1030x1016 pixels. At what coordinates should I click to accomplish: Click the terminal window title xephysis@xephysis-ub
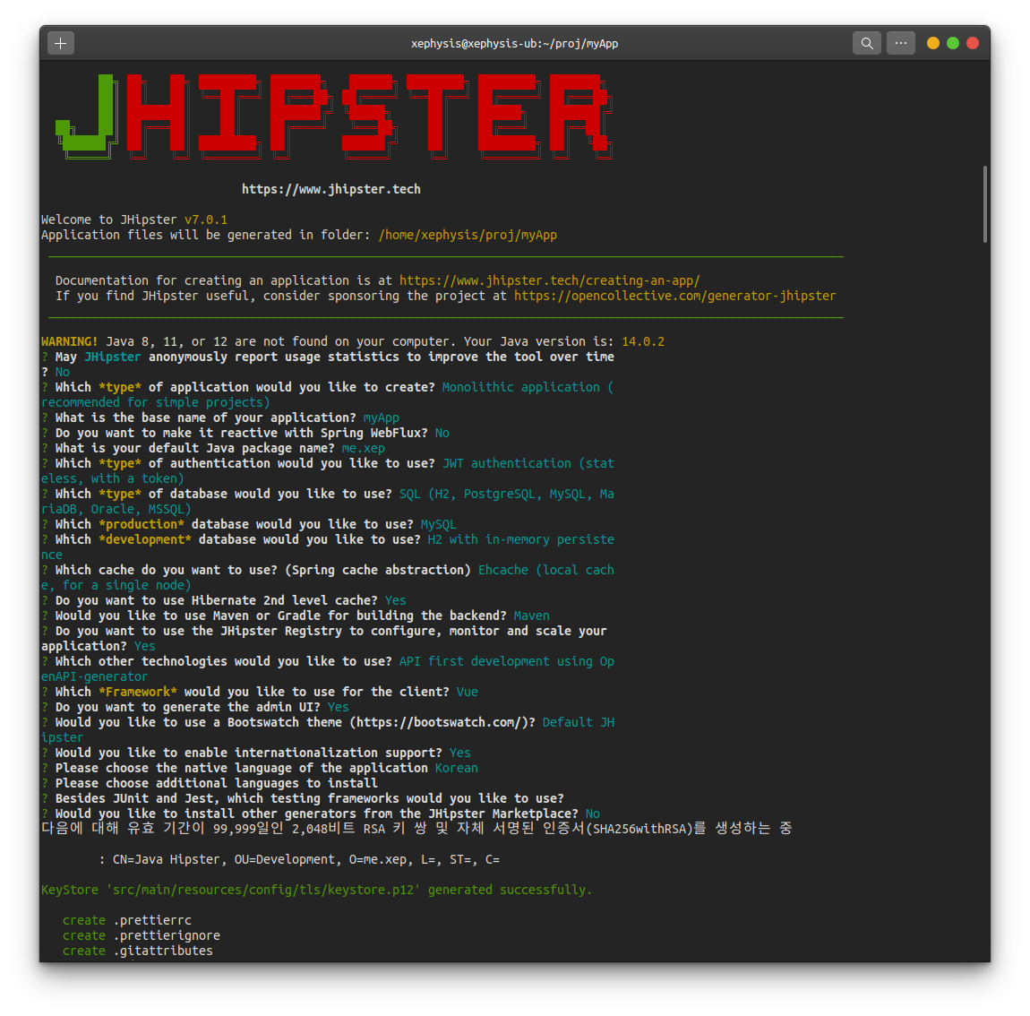click(514, 43)
